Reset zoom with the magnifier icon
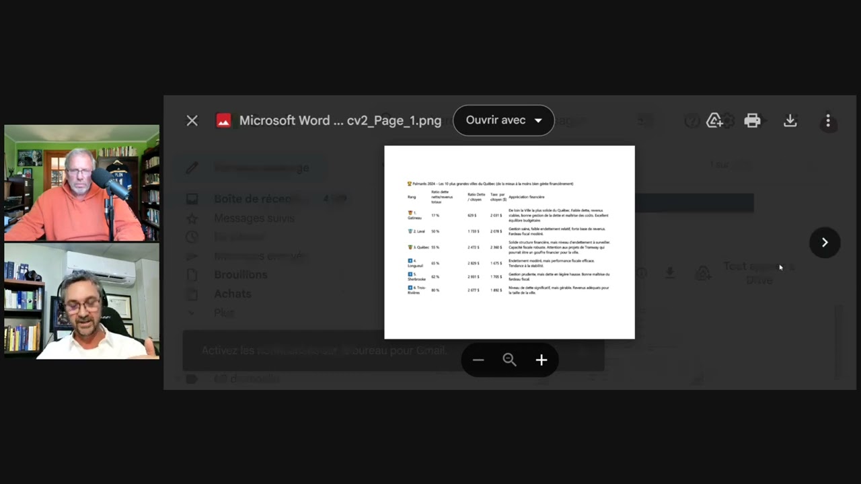 point(509,360)
